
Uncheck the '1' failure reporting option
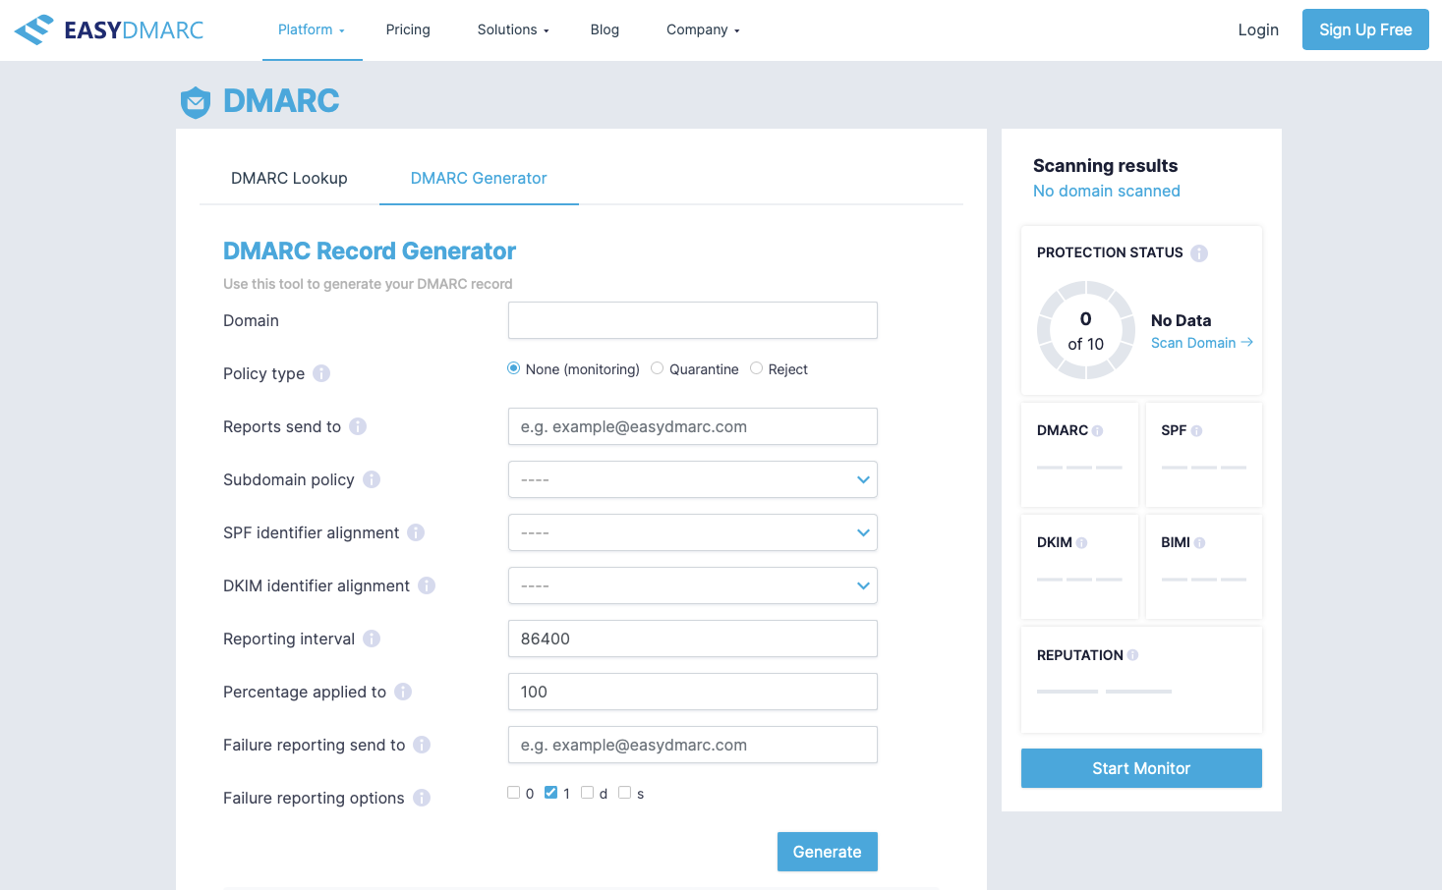pos(550,792)
